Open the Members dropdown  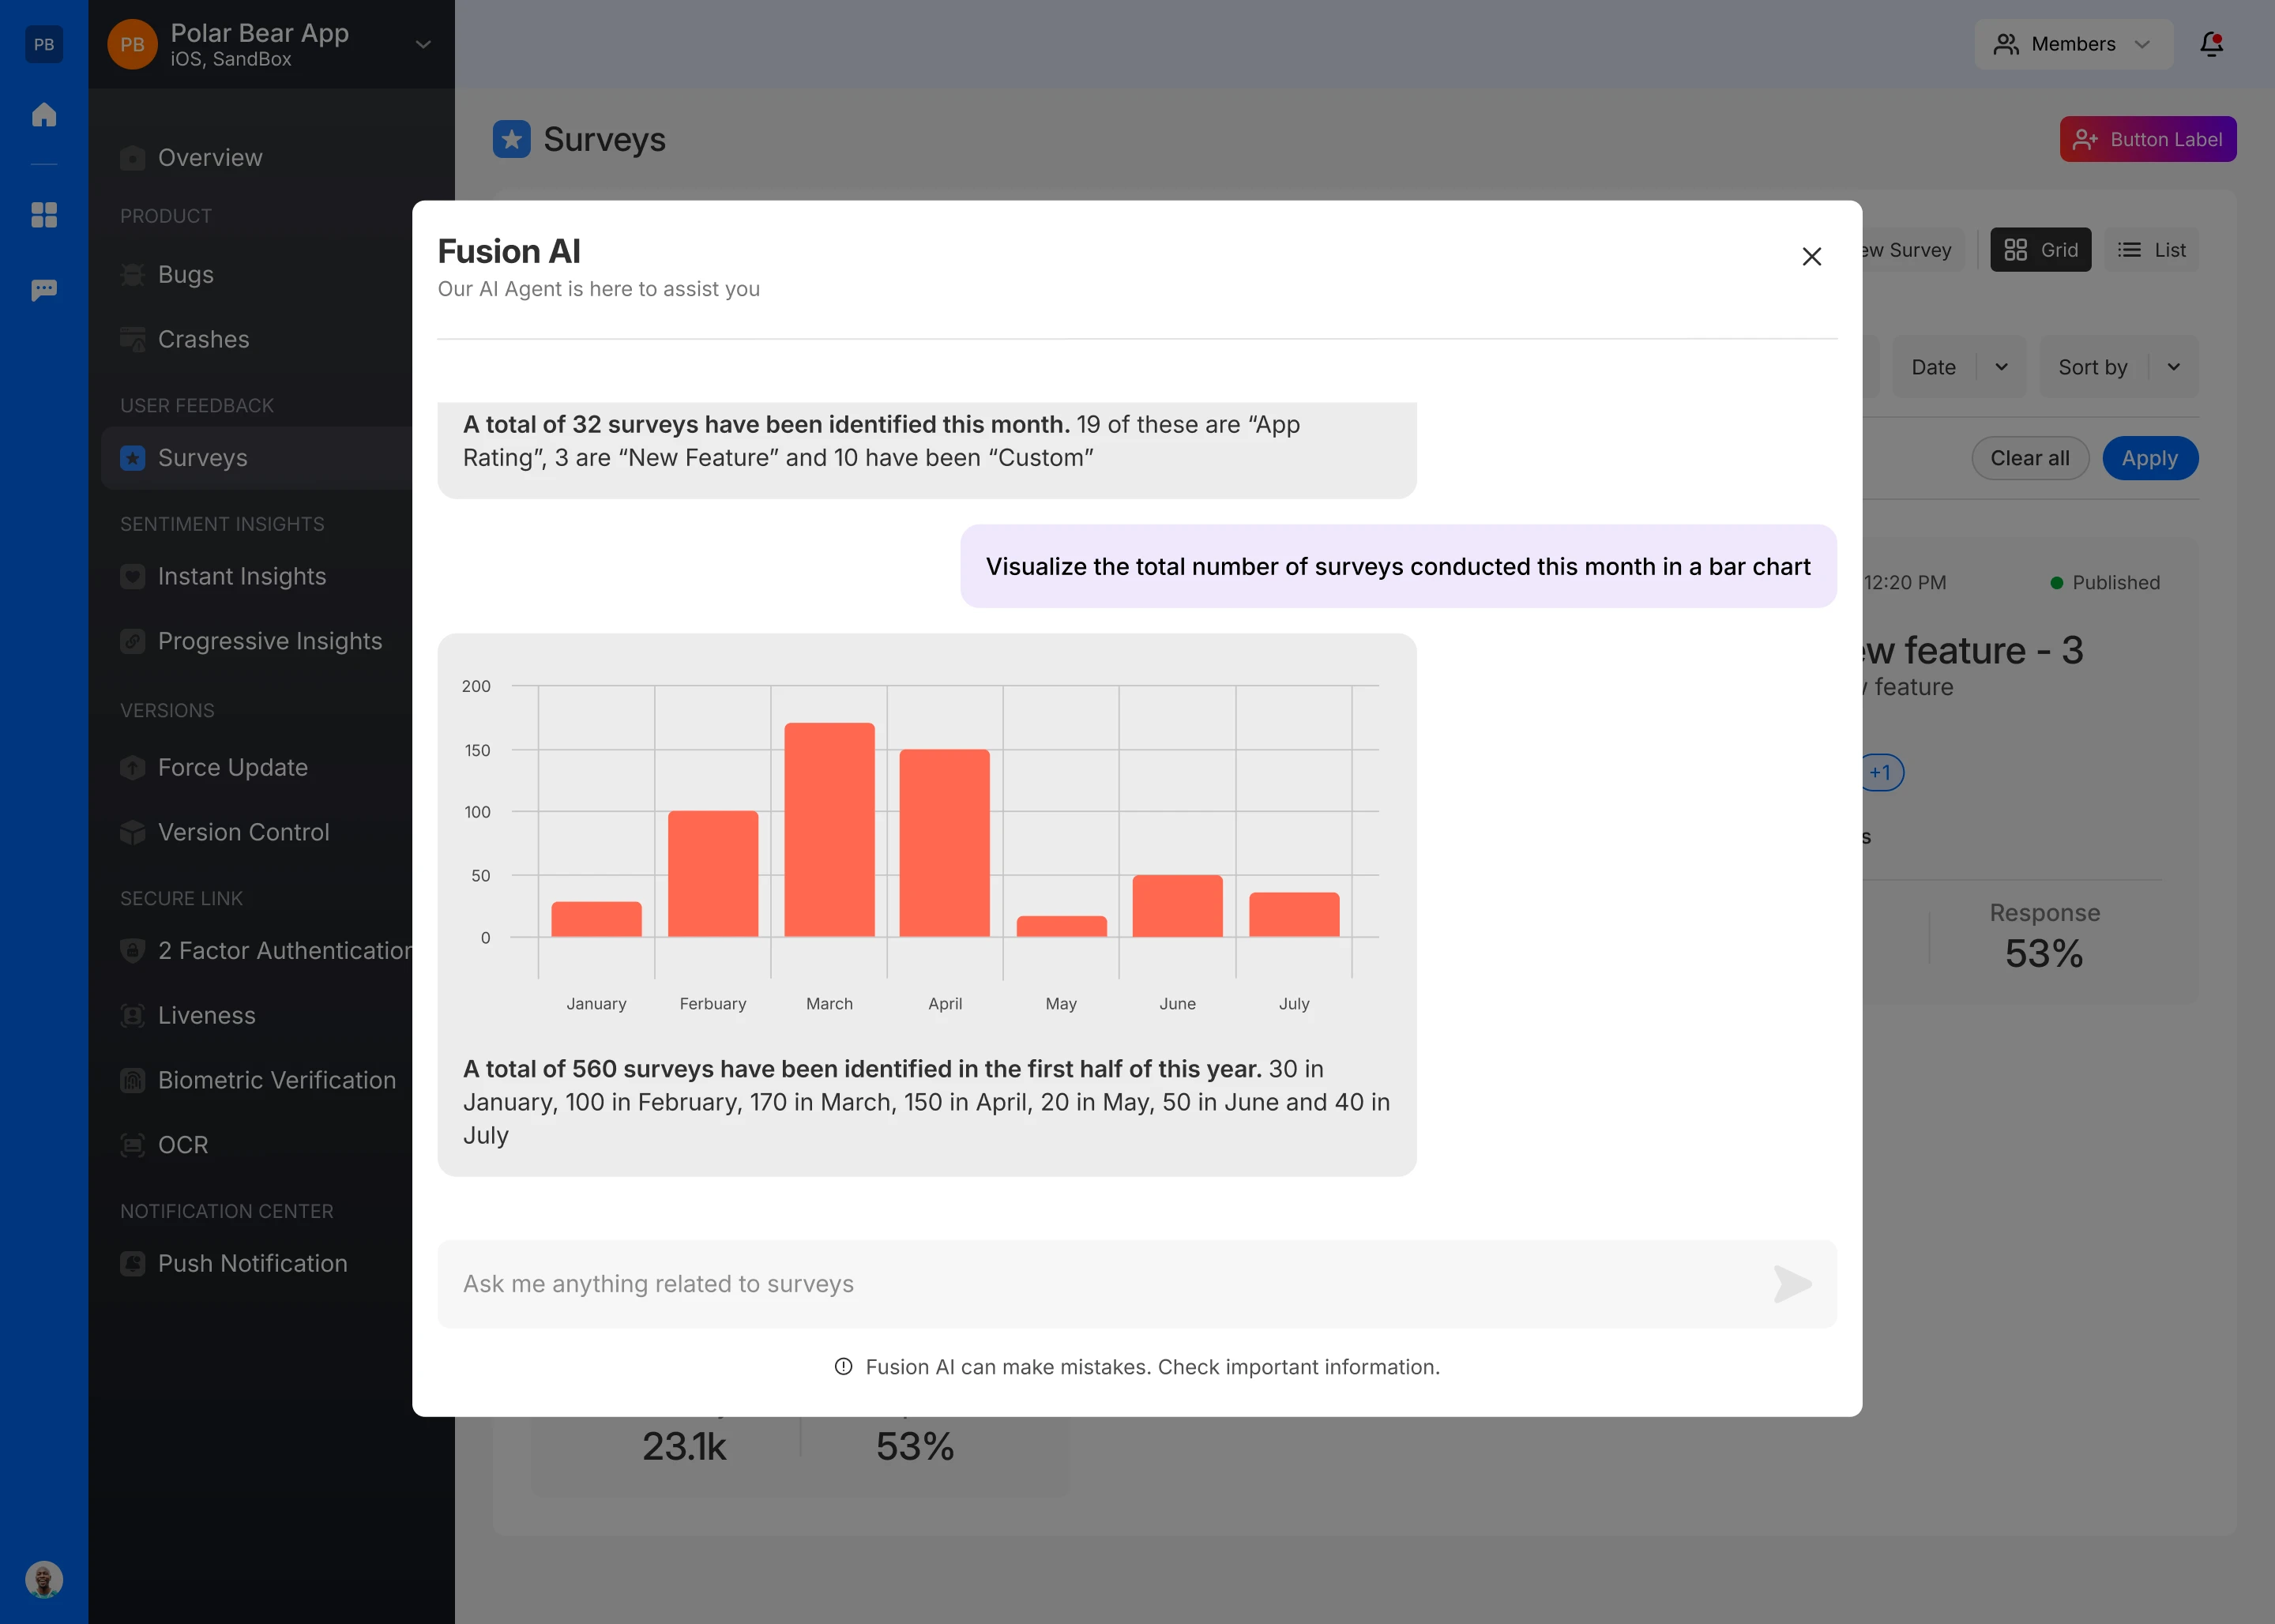[x=2073, y=44]
